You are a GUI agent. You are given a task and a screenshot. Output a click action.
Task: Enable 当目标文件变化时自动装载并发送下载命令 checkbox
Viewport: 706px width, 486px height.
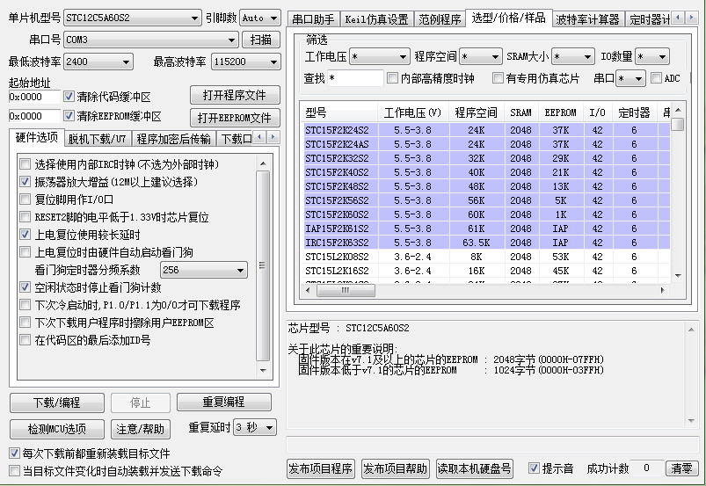[x=14, y=471]
